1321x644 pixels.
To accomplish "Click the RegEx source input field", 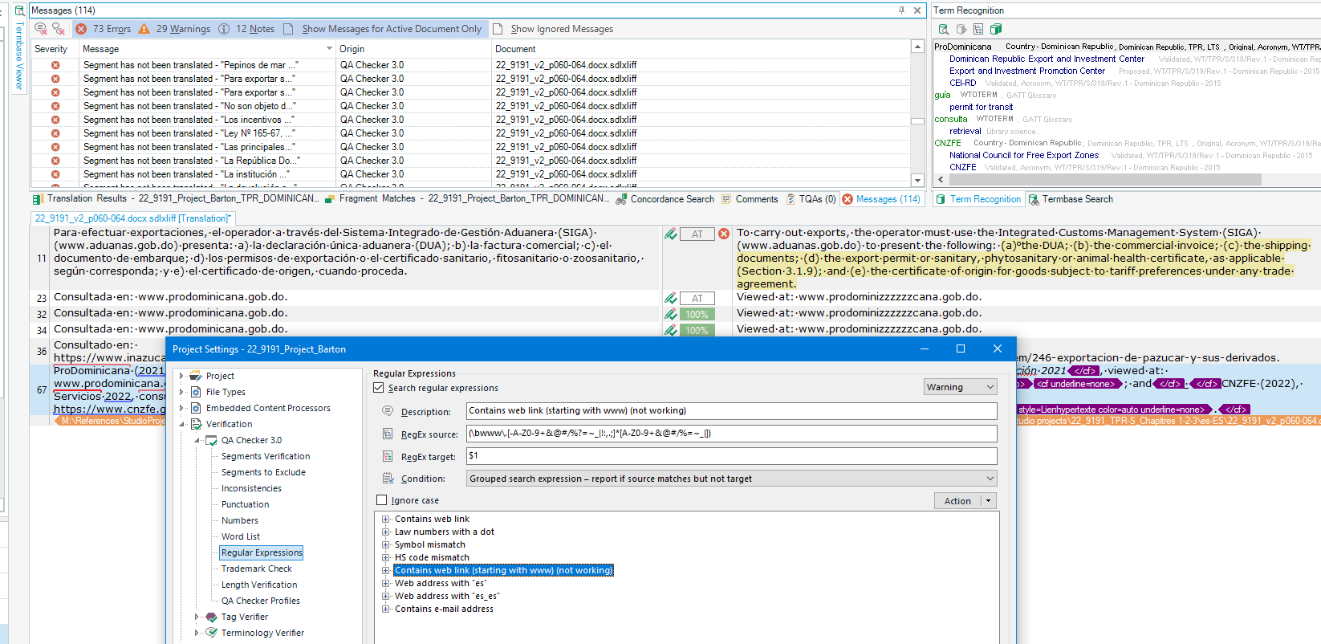I will [x=732, y=434].
